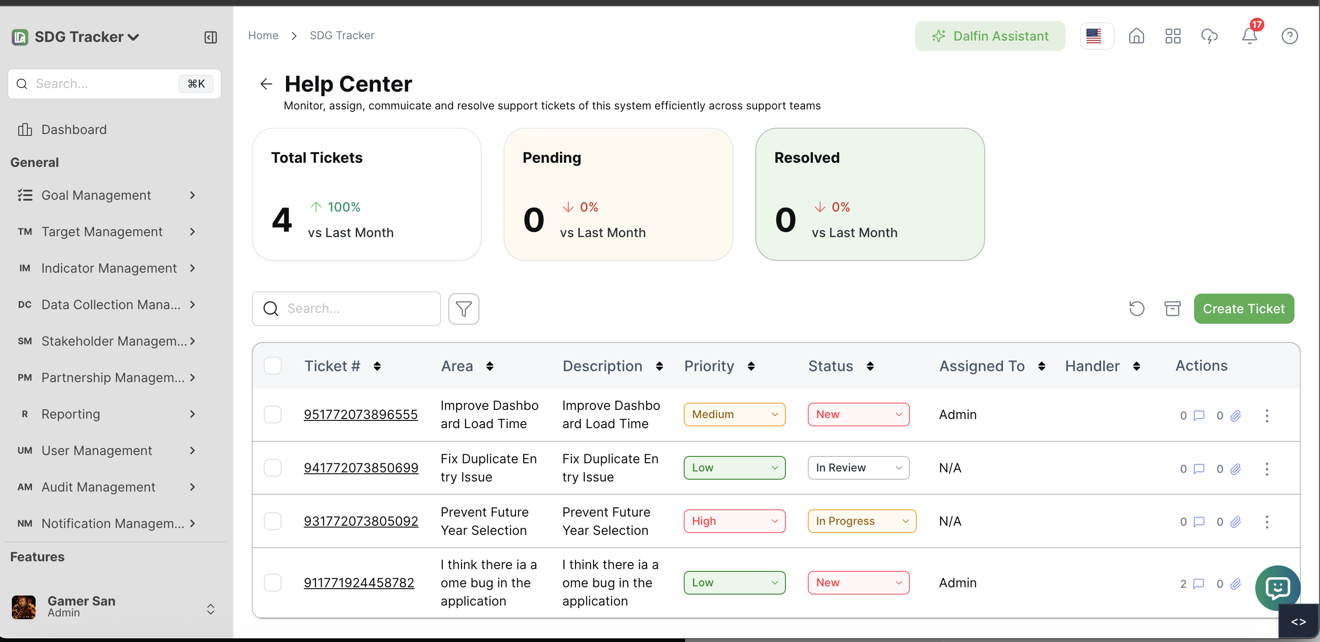The height and width of the screenshot is (642, 1320).
Task: Click the Create Ticket button
Action: point(1244,308)
